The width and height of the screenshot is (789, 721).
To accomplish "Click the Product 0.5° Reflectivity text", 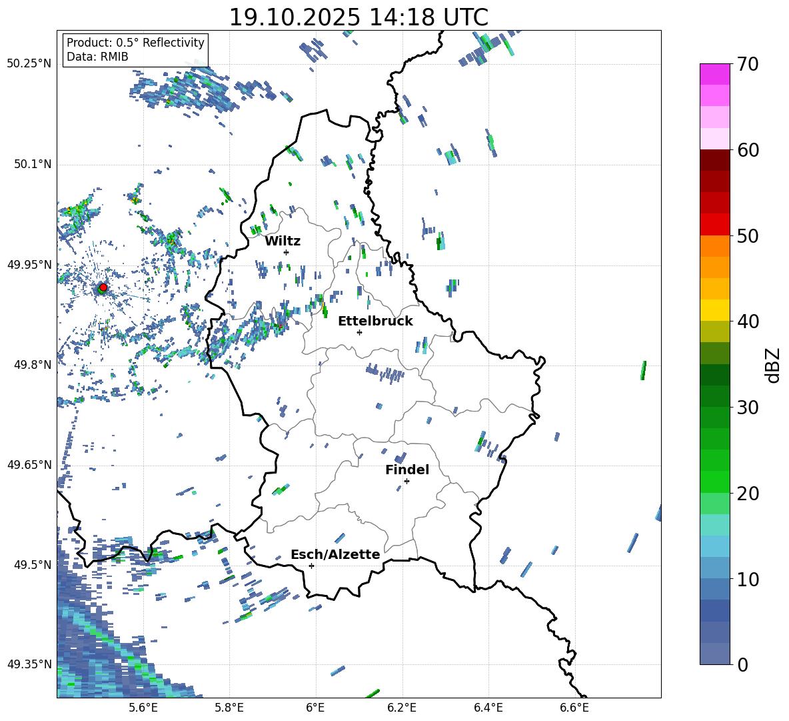I will pos(135,43).
